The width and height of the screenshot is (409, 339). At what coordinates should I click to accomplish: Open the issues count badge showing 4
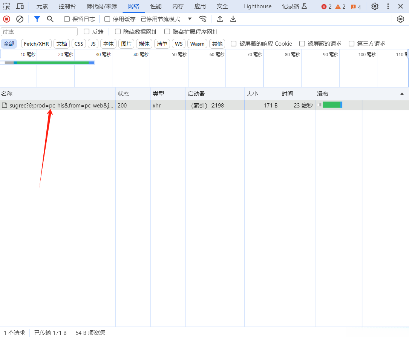(x=356, y=7)
